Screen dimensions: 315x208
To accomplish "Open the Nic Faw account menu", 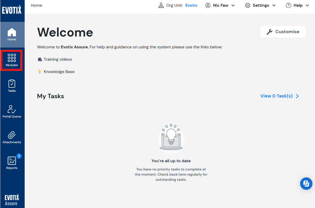I will tap(221, 5).
